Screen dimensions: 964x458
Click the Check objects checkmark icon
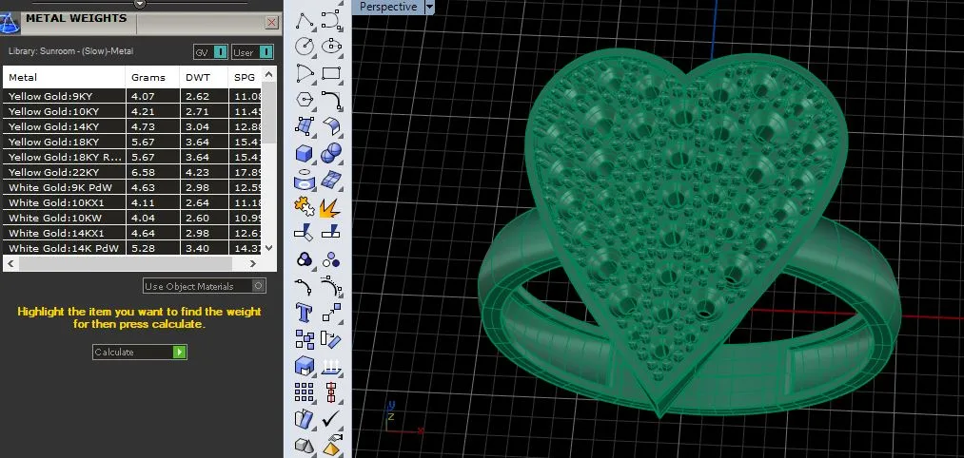tap(331, 419)
